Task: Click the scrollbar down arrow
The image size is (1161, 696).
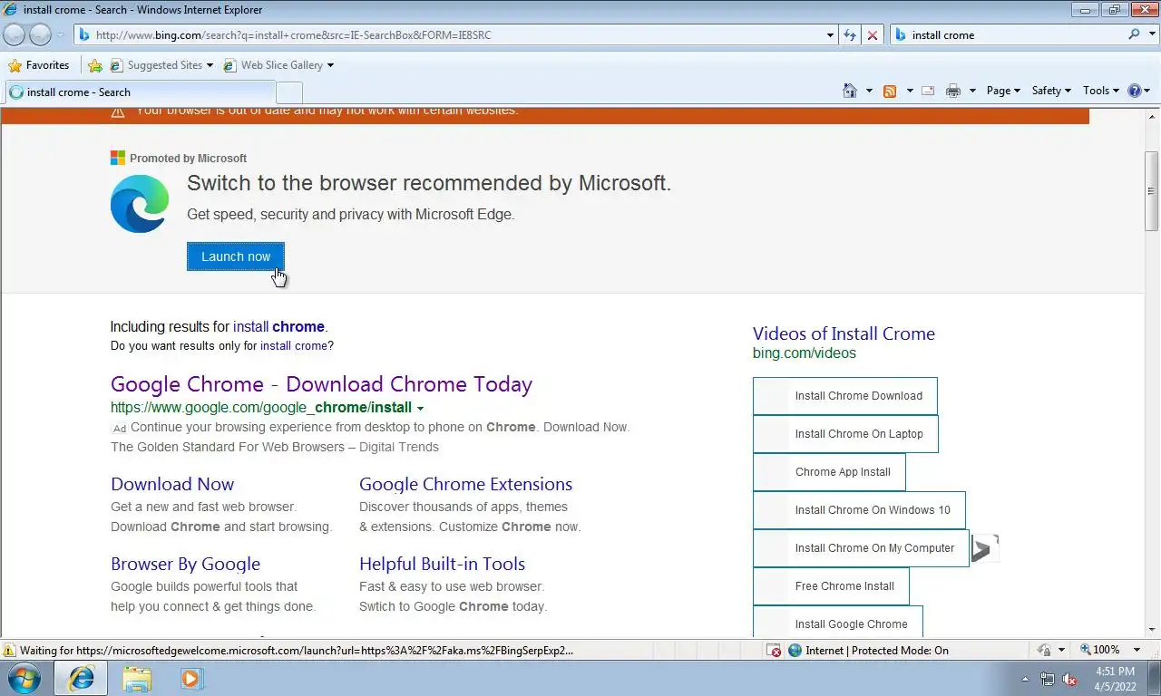Action: [x=1151, y=630]
